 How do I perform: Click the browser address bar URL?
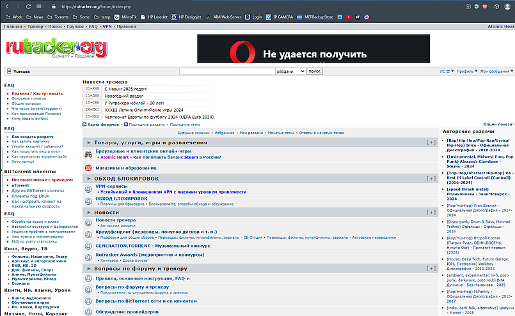[96, 6]
